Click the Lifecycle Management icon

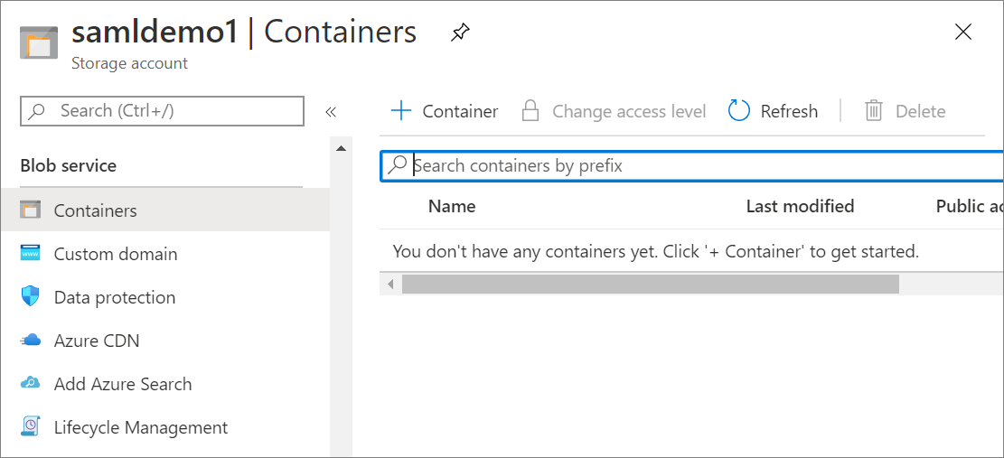coord(31,427)
